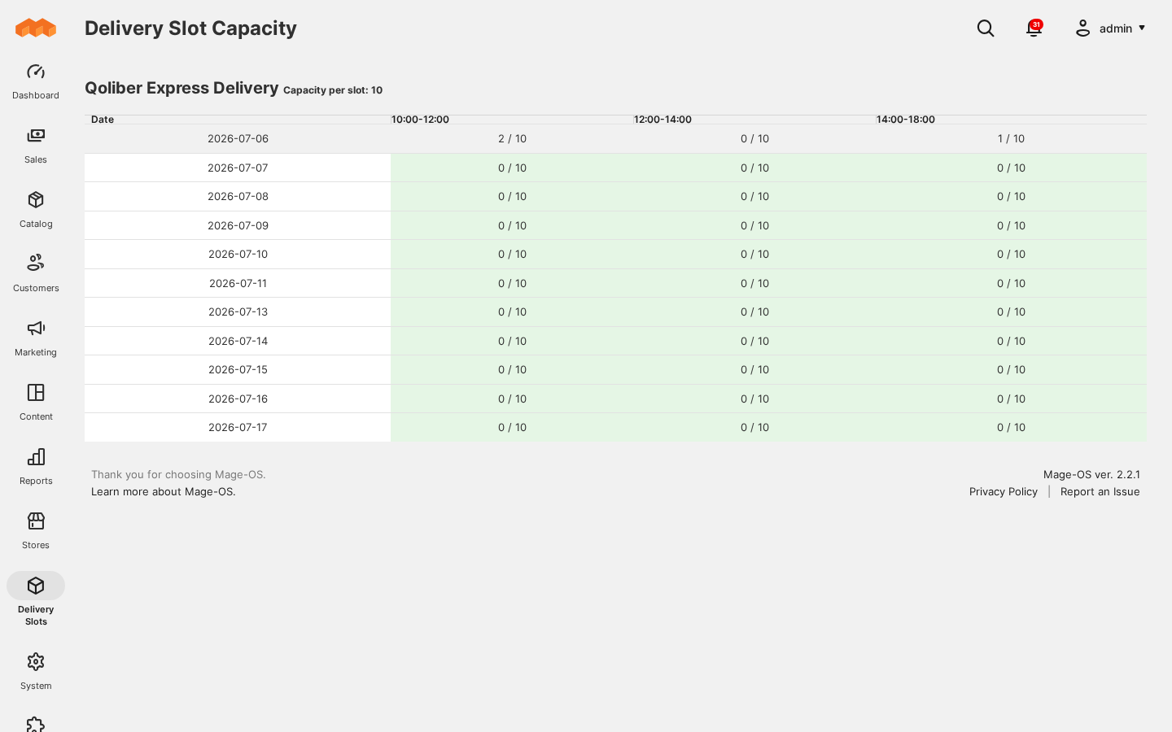This screenshot has width=1172, height=732.
Task: Open the Stores menu
Action: (36, 531)
